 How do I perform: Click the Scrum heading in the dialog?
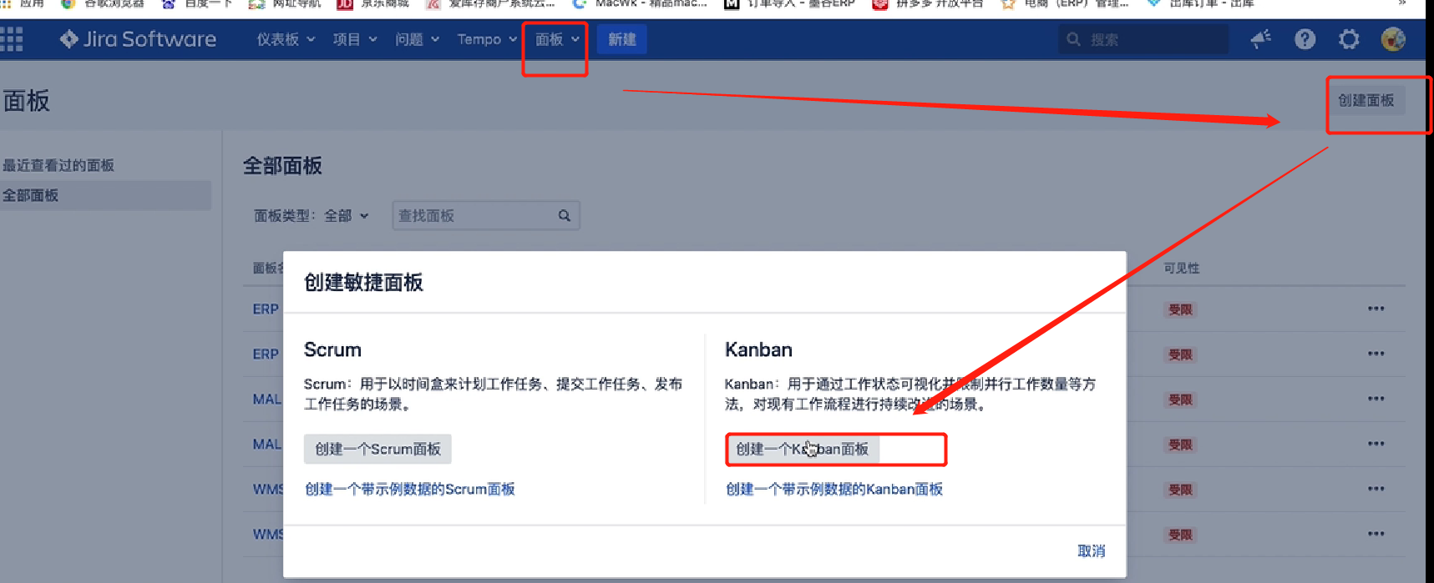(332, 349)
